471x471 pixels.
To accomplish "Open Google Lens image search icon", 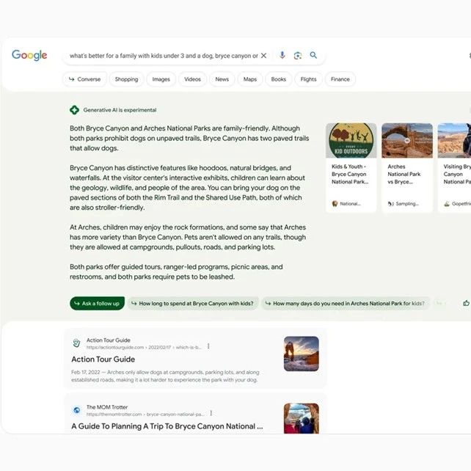I will point(298,56).
